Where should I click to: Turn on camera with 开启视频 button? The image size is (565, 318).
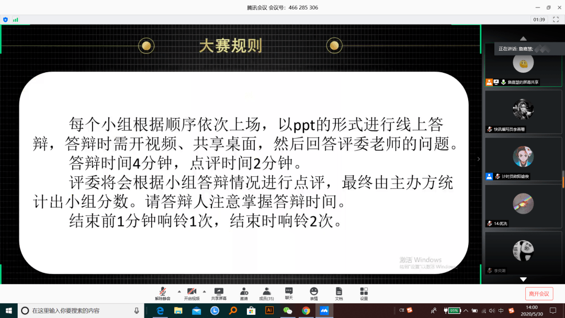(191, 293)
